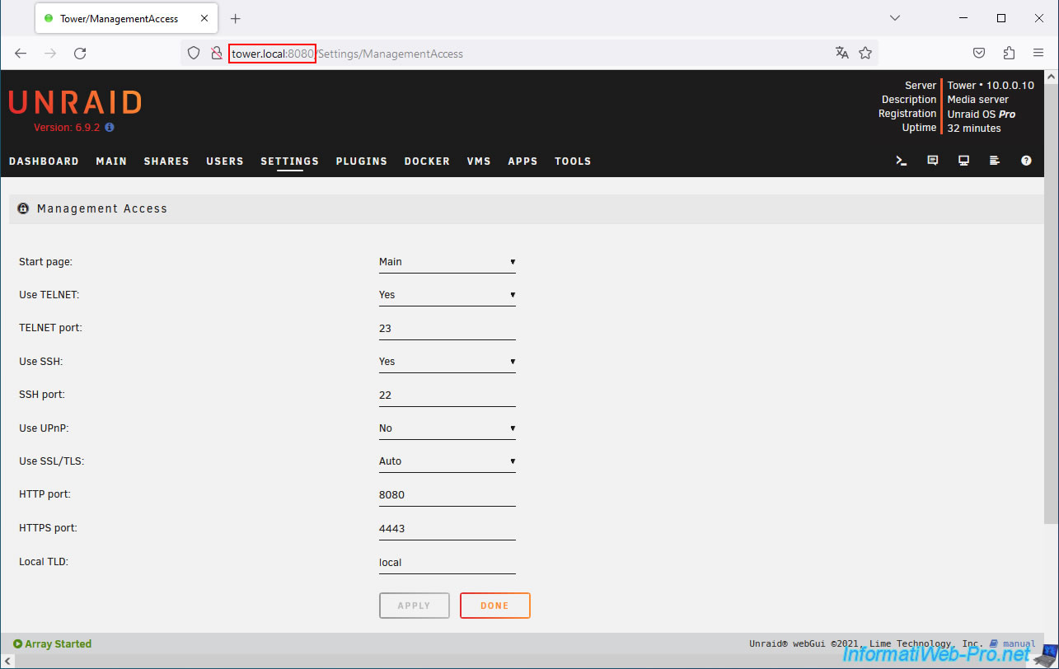Open the system info monitor icon

[963, 161]
